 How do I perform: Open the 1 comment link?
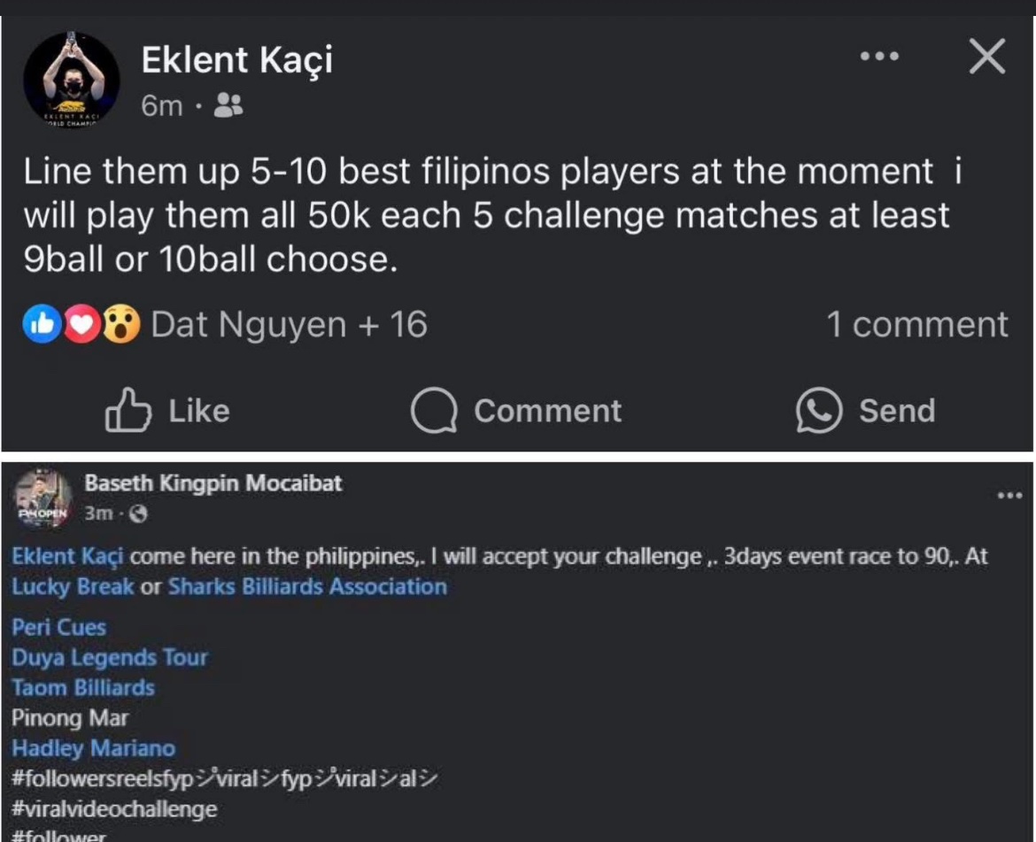916,325
